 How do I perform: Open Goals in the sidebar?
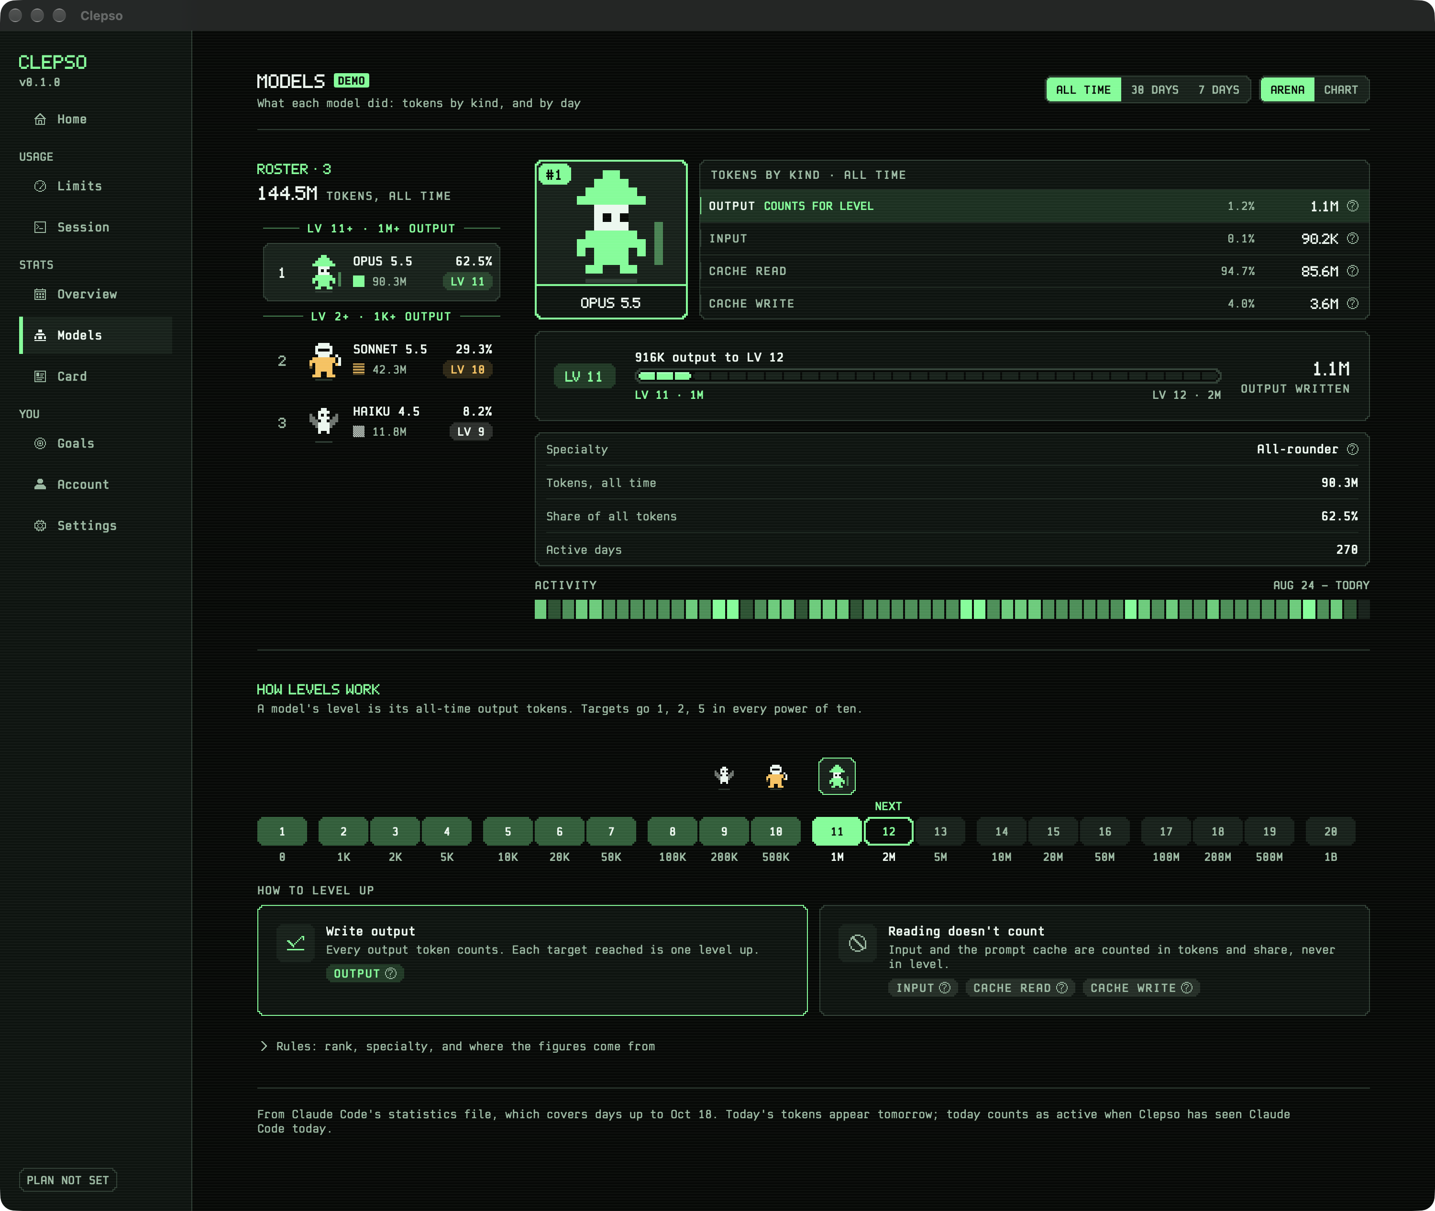point(96,443)
